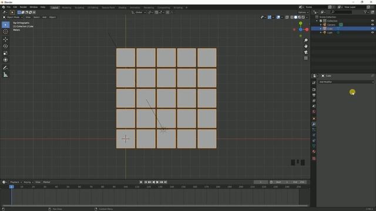Switch to solid viewport shading
376x211 pixels.
[x=296, y=17]
